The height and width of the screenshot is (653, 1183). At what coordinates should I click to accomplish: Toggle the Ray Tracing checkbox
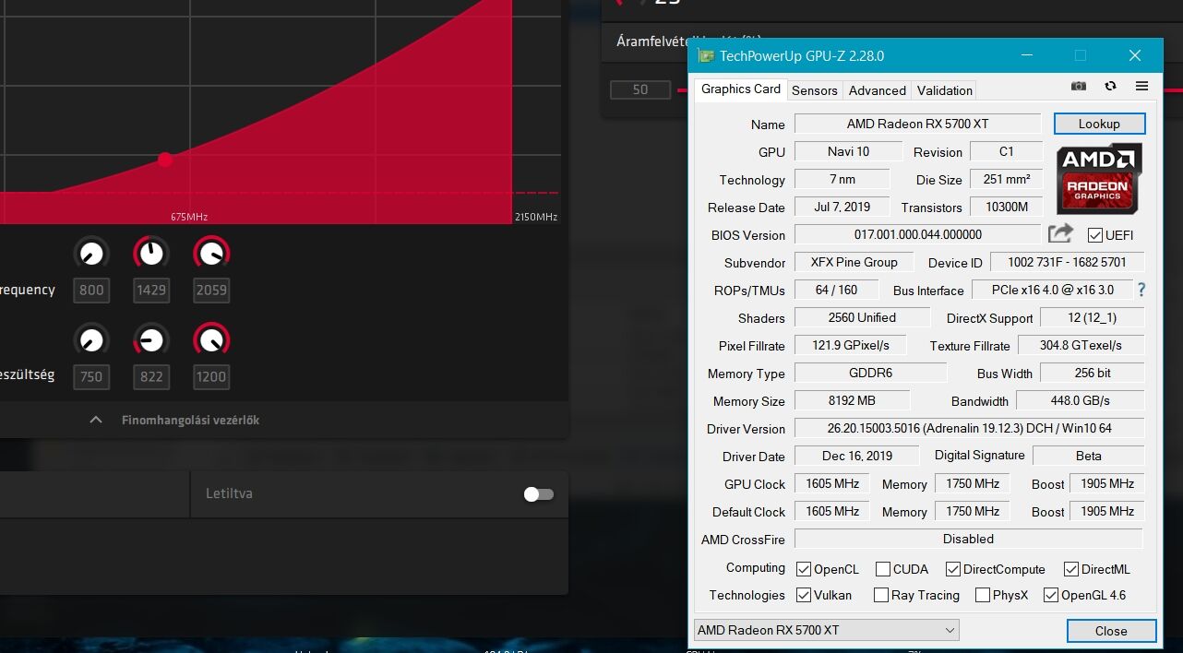881,595
